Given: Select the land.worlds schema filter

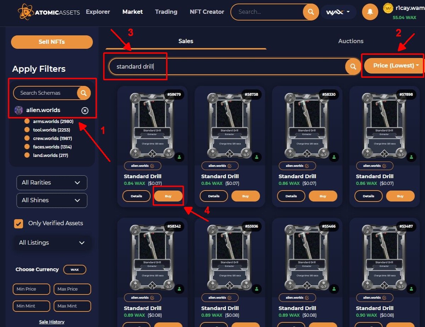Looking at the screenshot, I should (46, 156).
